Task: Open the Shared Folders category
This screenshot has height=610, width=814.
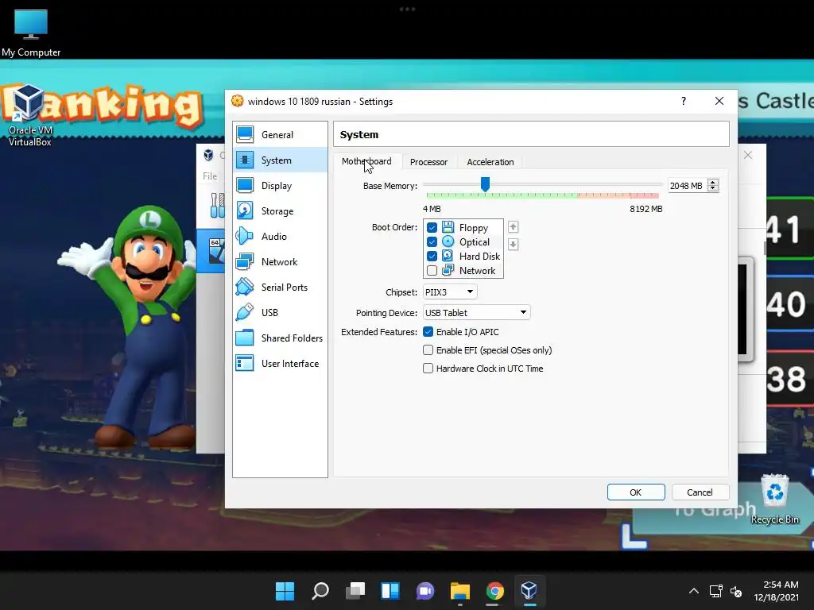Action: click(x=280, y=338)
